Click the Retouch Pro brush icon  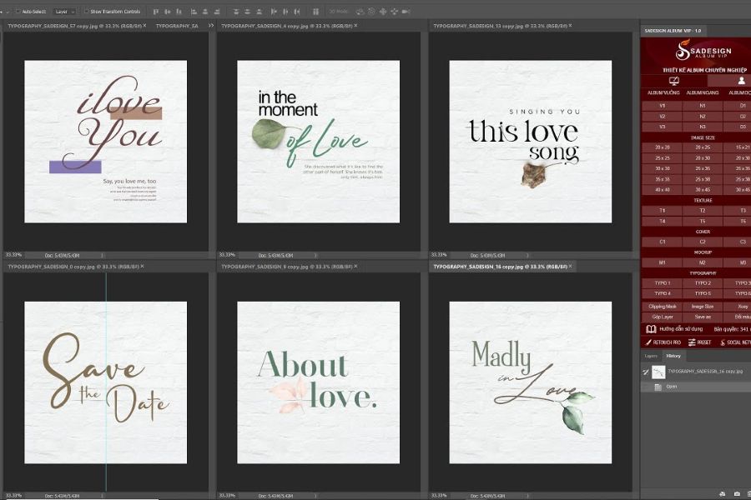click(x=647, y=342)
